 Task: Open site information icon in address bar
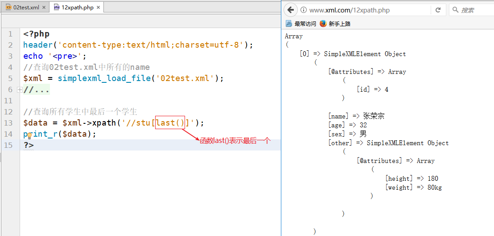click(303, 10)
